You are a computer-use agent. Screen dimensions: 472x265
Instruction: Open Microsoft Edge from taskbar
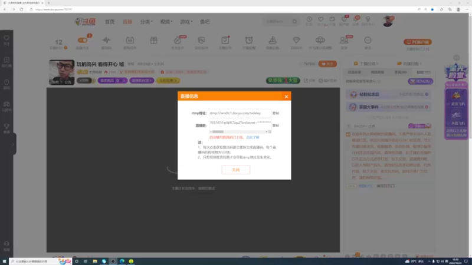[122, 261]
